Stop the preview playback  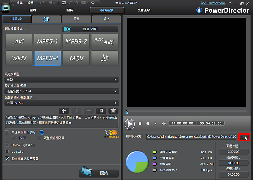tap(140, 123)
